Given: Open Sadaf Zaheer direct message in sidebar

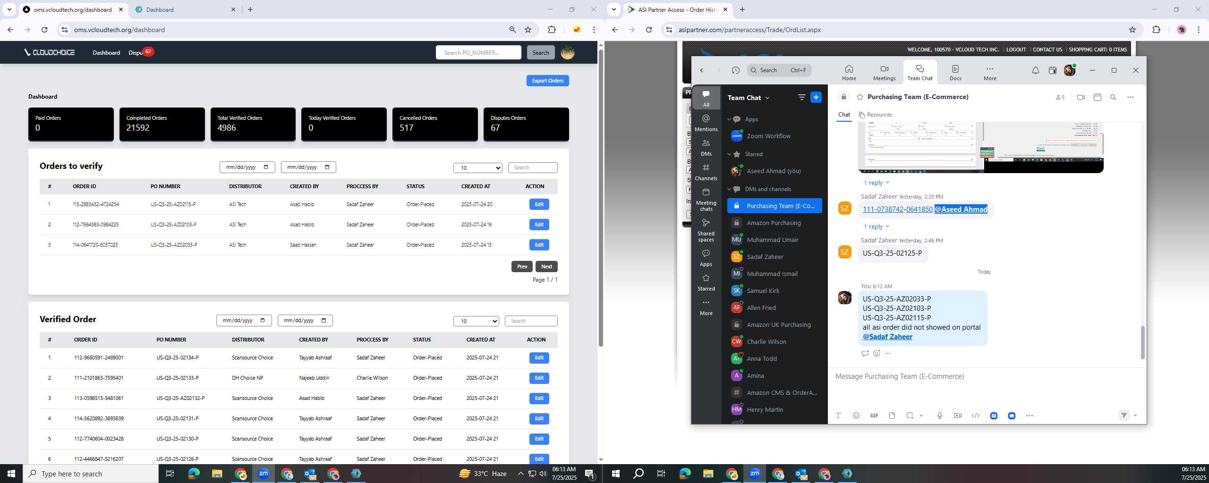Looking at the screenshot, I should [775, 257].
